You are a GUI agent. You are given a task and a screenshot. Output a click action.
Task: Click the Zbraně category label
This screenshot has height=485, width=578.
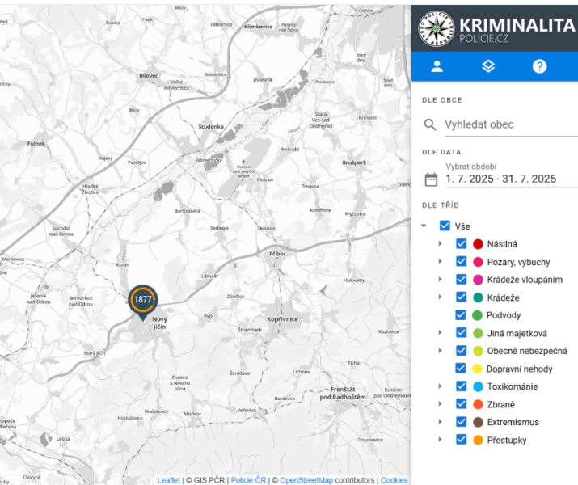click(x=500, y=404)
